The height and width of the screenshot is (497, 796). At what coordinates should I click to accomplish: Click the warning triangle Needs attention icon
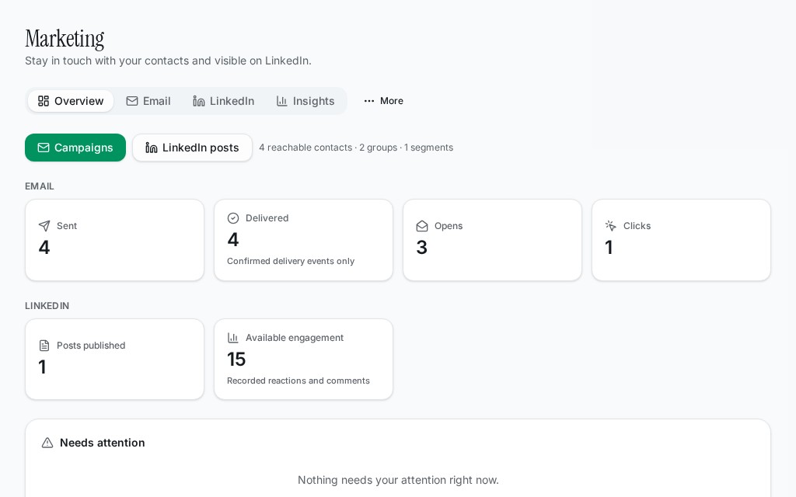(47, 443)
